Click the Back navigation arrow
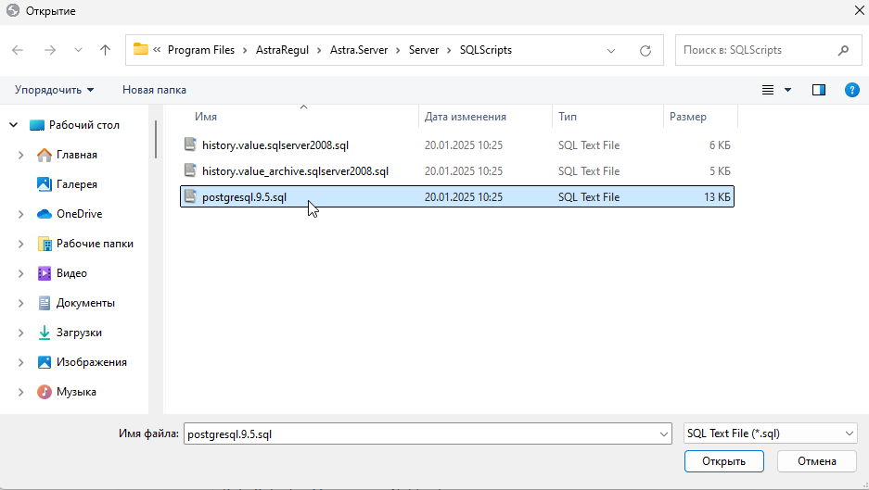 [19, 50]
